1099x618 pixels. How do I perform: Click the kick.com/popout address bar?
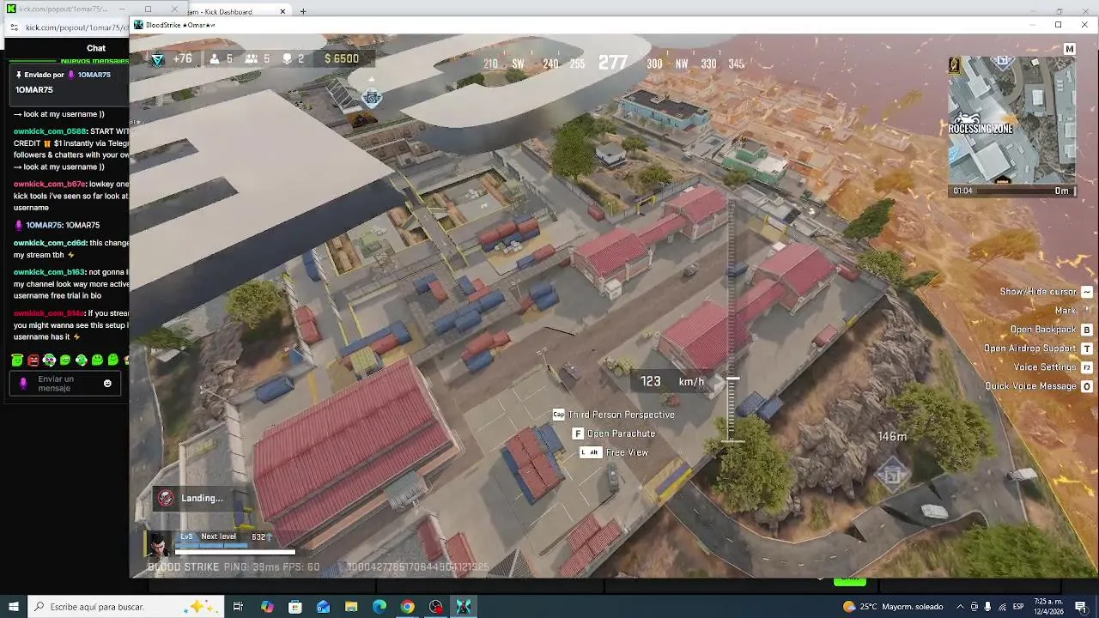[x=76, y=27]
